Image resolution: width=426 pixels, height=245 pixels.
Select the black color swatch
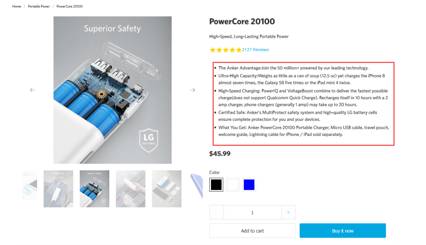pos(216,185)
